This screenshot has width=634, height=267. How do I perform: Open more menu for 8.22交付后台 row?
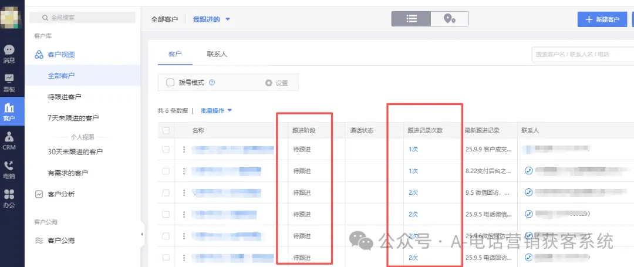click(184, 171)
